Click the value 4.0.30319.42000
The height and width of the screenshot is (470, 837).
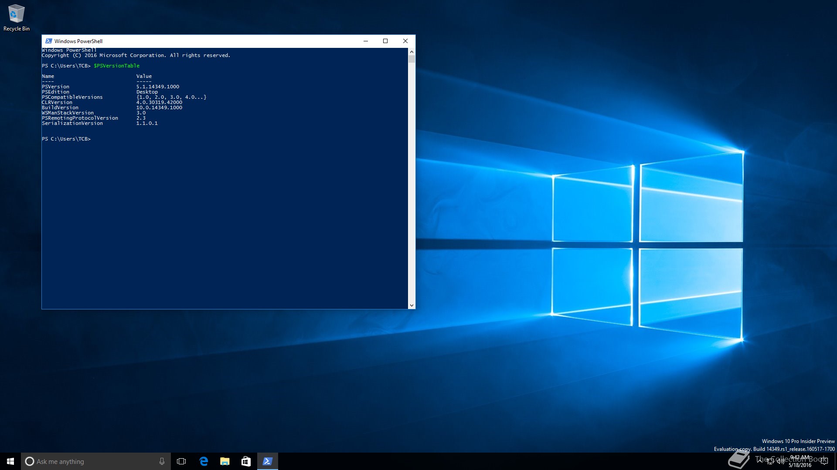click(x=159, y=102)
